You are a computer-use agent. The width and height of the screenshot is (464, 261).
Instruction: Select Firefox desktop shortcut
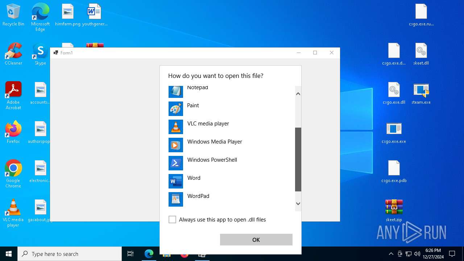click(13, 133)
